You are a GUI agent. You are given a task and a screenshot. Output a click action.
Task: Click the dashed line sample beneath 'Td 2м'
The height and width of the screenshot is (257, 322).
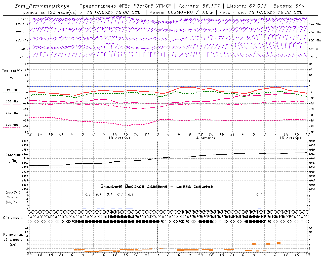point(11,93)
